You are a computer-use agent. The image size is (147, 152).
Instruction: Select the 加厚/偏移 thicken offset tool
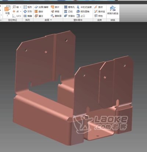pos(42,7)
